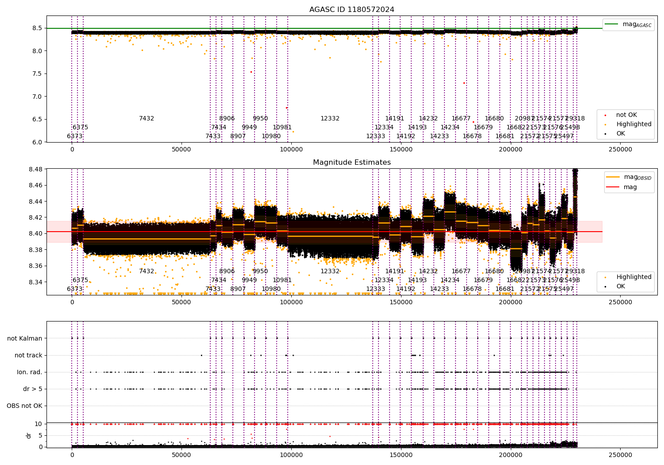Click dr axis tick 10 on bottom plot
This screenshot has width=664, height=465.
(39, 424)
